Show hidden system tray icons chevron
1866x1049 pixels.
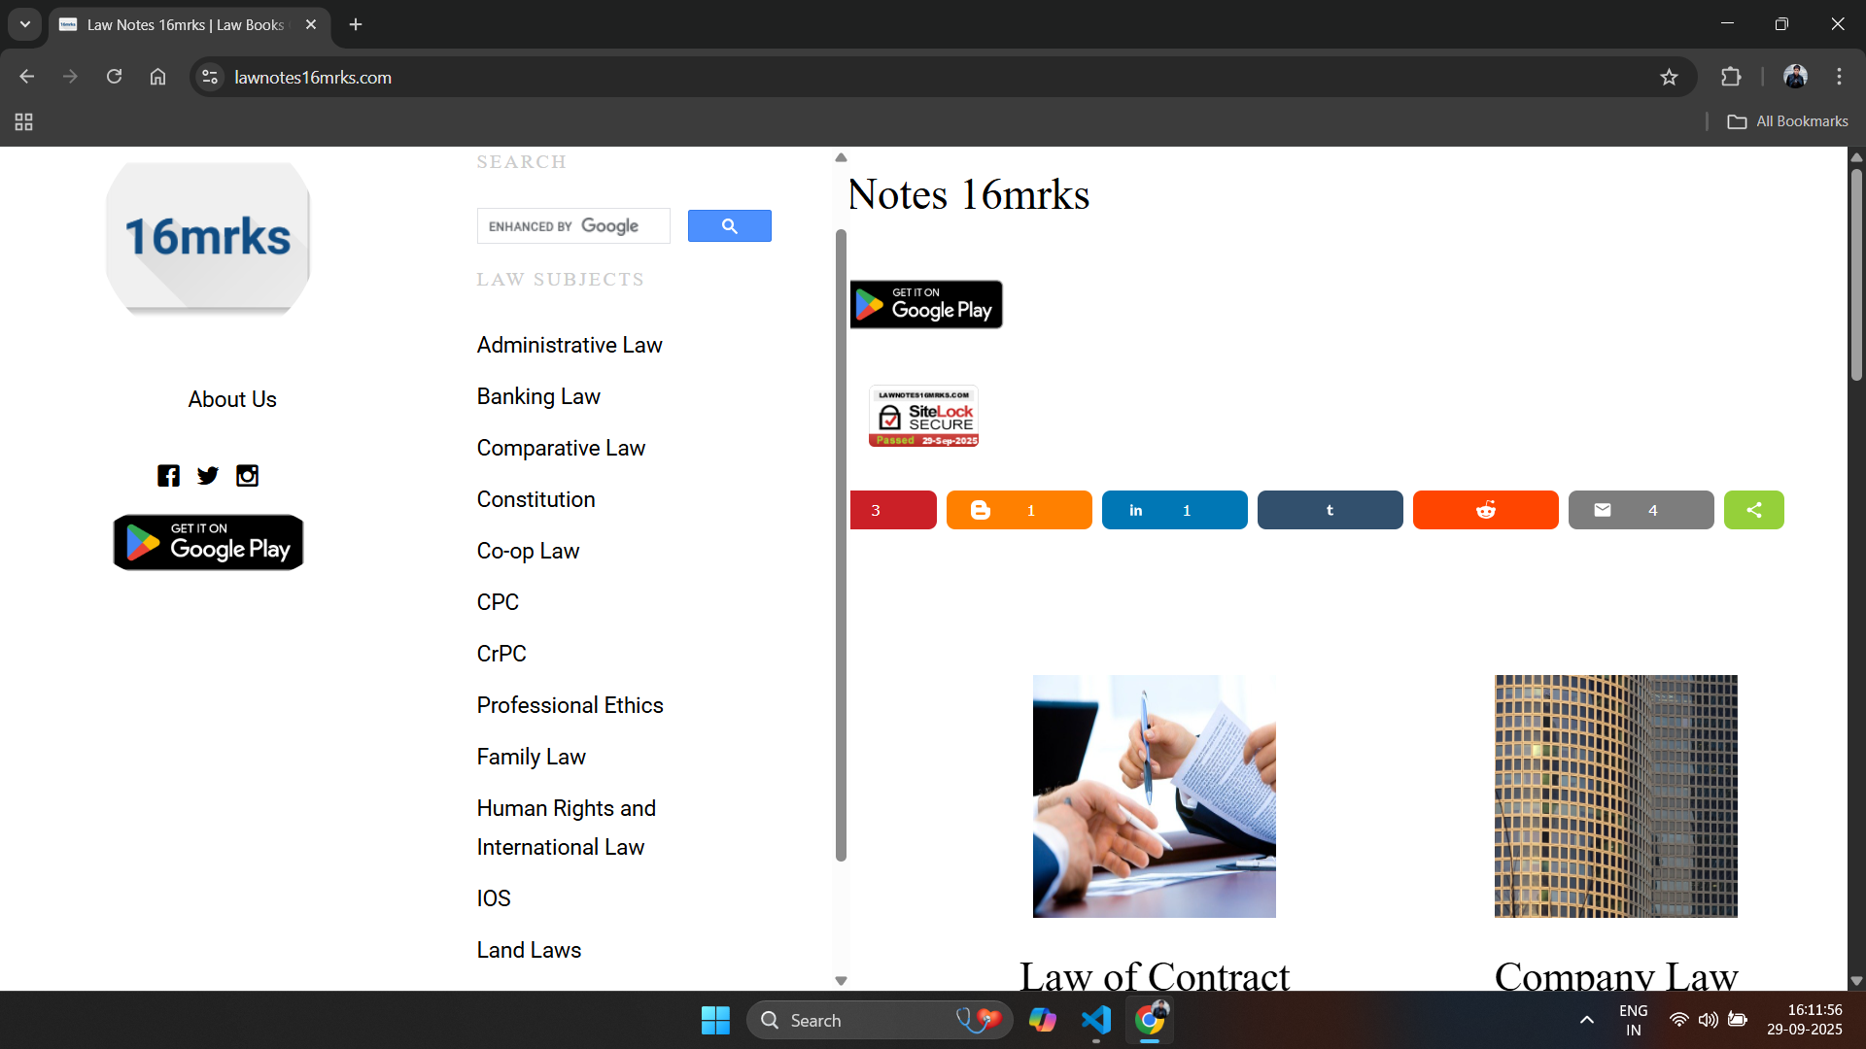1586,1020
